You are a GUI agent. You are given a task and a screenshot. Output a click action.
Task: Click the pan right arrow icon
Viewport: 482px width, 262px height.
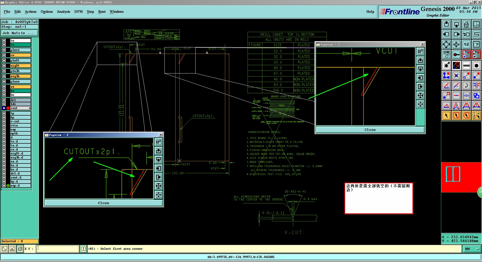point(456,34)
